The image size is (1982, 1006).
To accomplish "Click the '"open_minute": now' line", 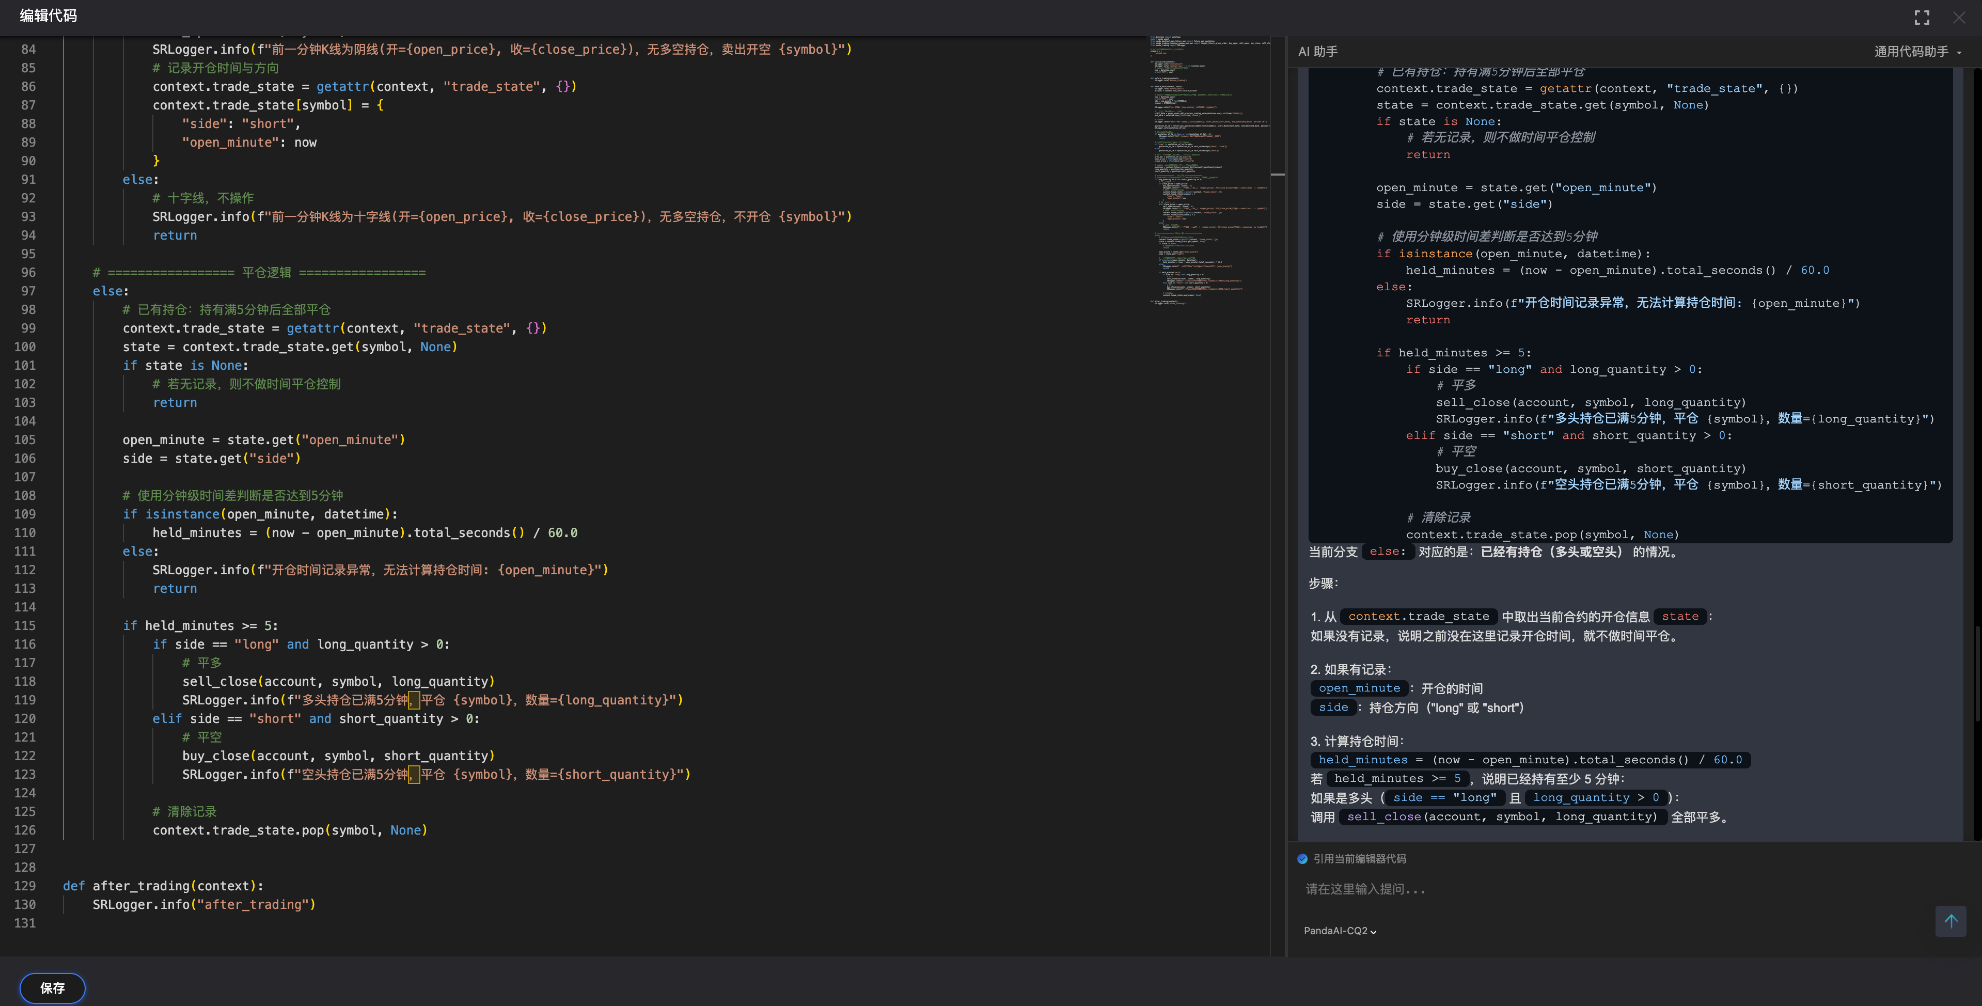I will [x=248, y=143].
